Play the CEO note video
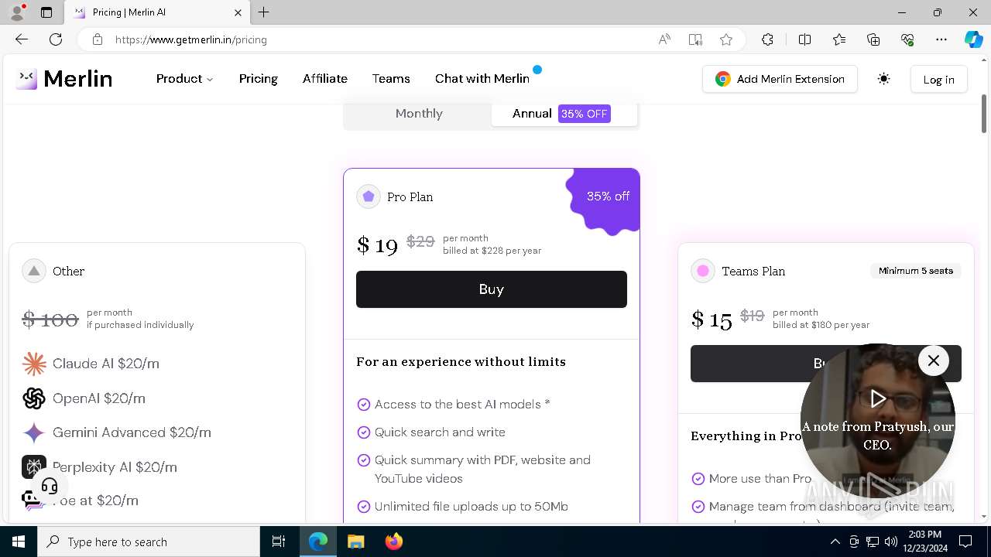This screenshot has height=557, width=991. point(877,398)
